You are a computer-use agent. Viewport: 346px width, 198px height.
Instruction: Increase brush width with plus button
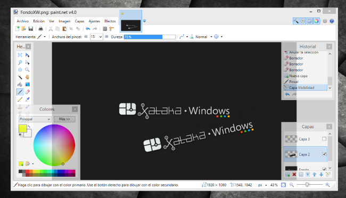(106, 37)
